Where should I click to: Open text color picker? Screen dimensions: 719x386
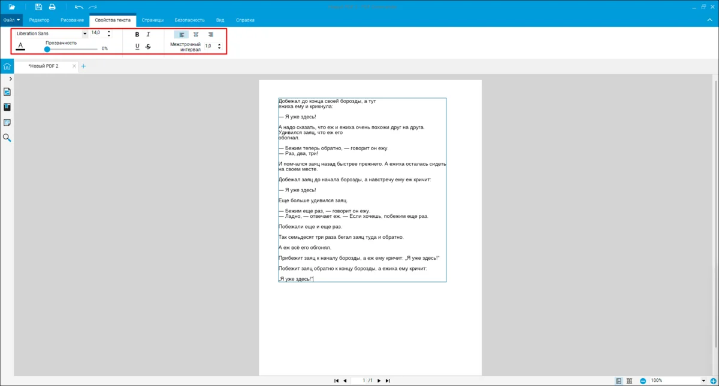click(21, 46)
